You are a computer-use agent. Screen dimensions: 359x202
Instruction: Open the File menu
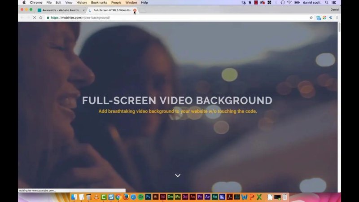point(49,3)
